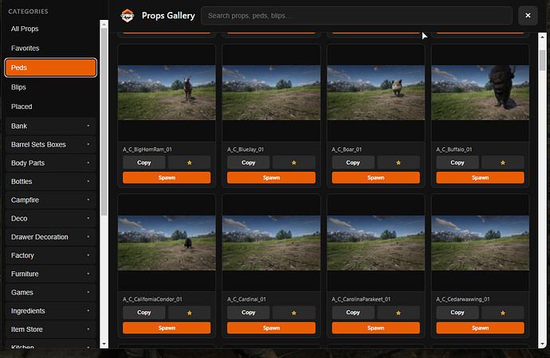Star the A_C_Cedarwaxwing_01 ped
Viewport: 550px width, 358px height.
pos(503,313)
